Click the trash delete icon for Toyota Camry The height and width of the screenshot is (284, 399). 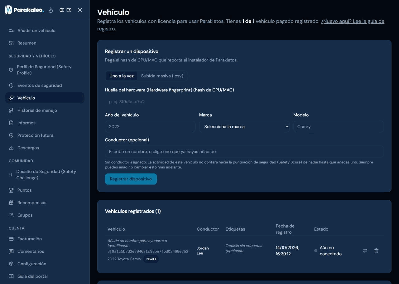point(376,251)
